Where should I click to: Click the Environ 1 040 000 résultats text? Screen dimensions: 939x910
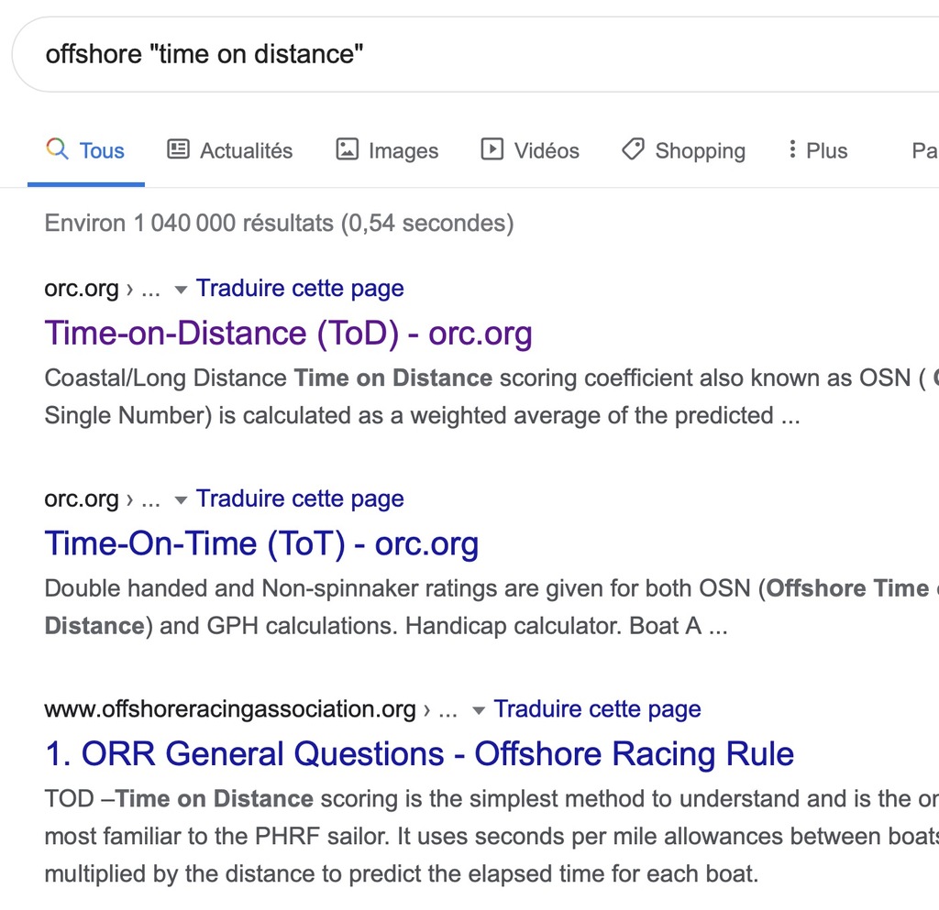coord(279,224)
